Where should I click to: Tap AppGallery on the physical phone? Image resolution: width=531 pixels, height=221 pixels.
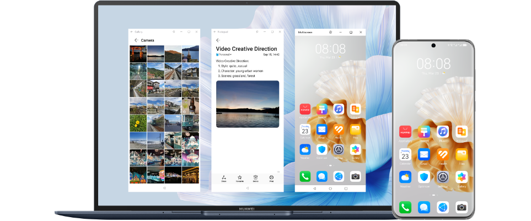coord(405,132)
